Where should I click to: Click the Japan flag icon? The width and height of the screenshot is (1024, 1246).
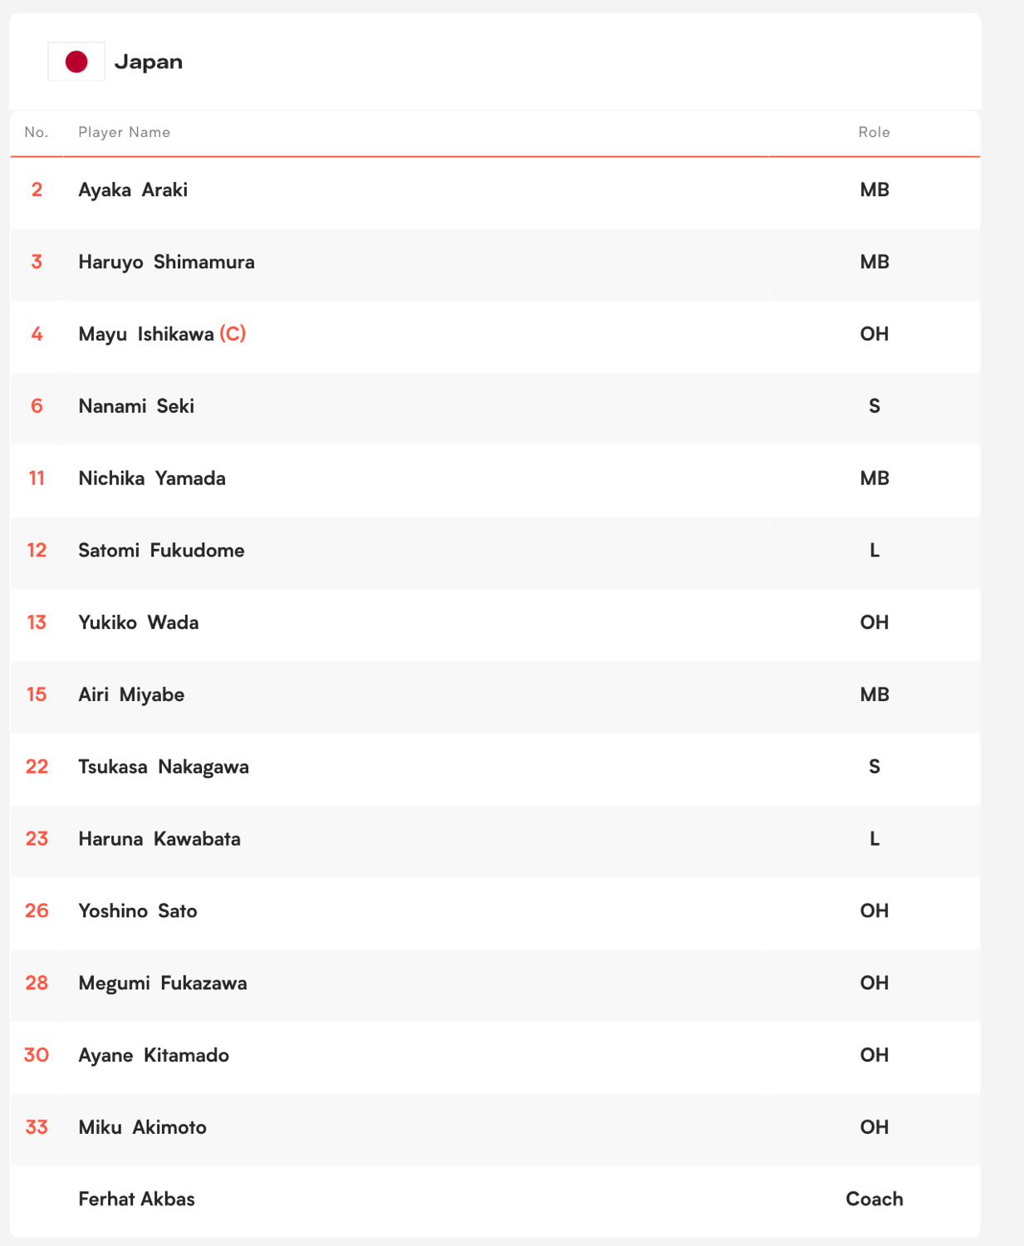(76, 61)
